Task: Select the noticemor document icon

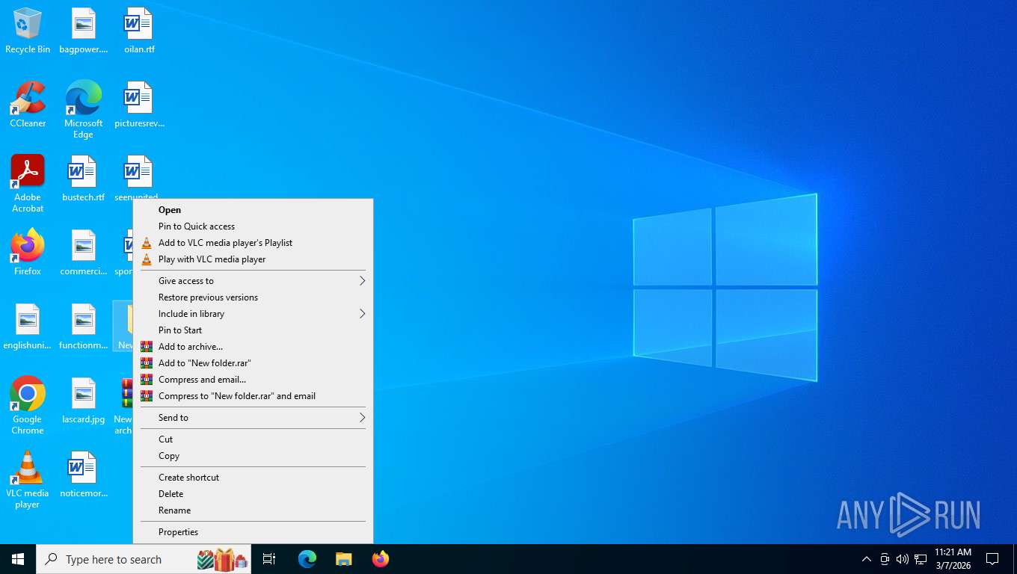Action: [83, 475]
